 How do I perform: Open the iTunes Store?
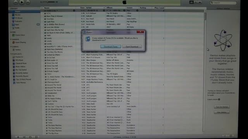tap(20, 35)
